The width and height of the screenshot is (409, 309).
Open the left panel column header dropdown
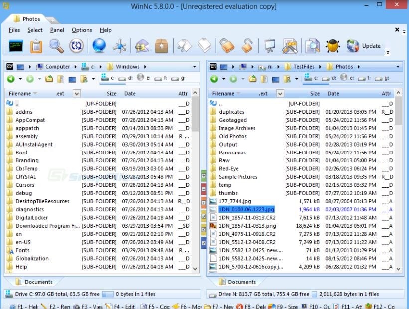coord(77,94)
